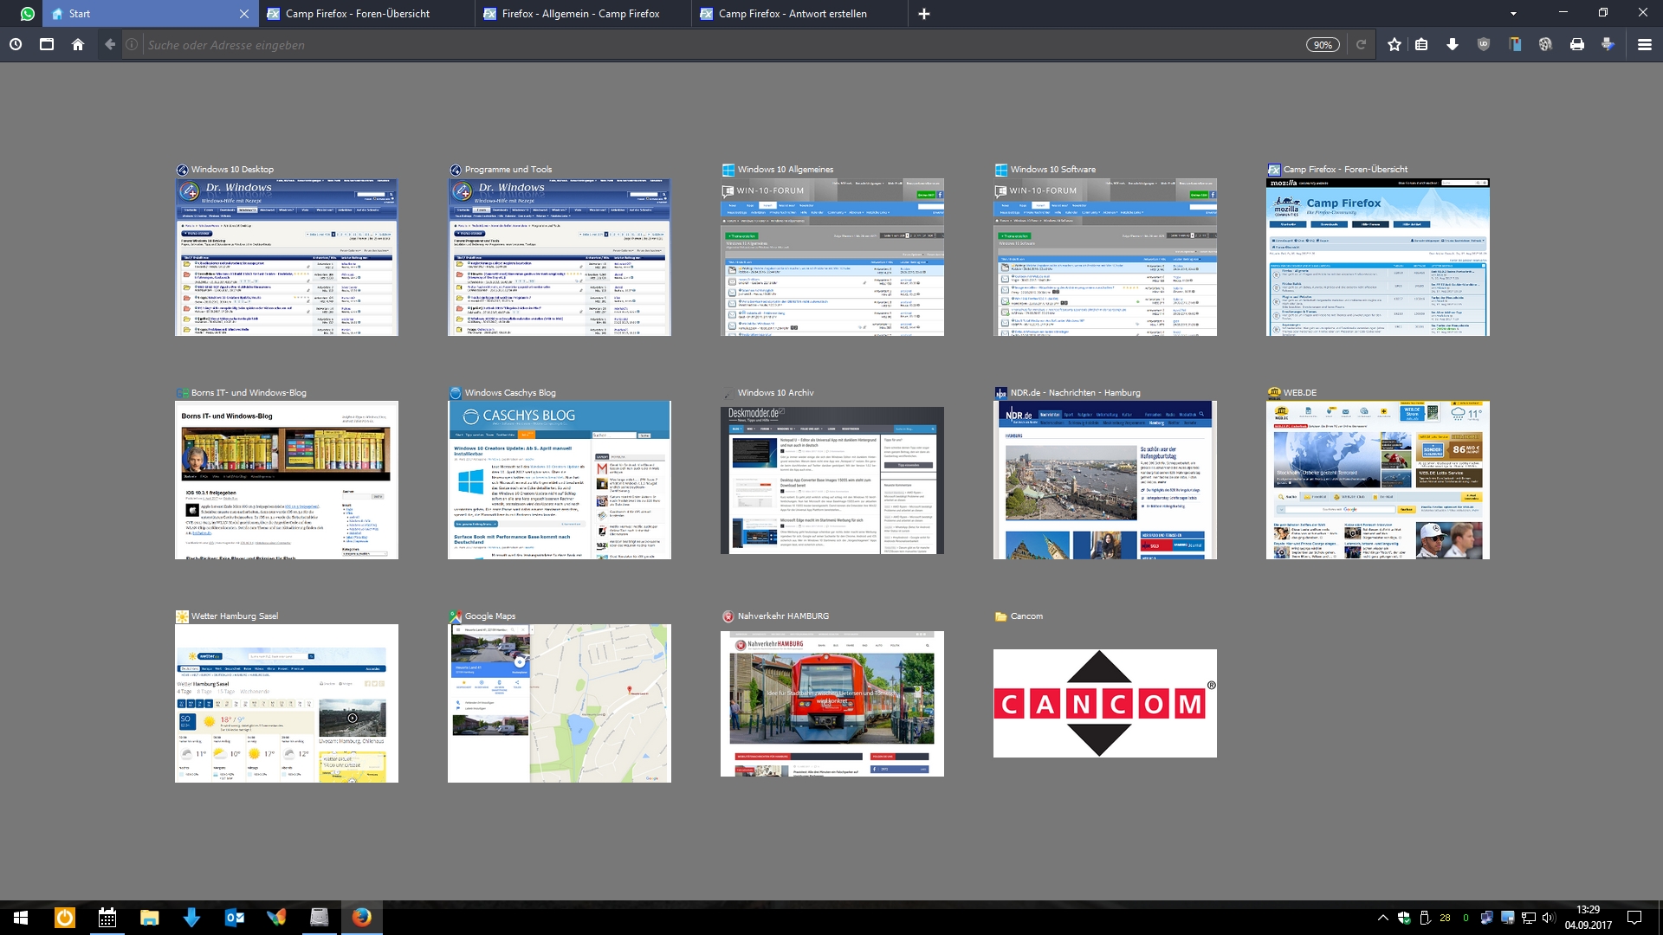Open the bookmarks list icon

tap(1421, 44)
